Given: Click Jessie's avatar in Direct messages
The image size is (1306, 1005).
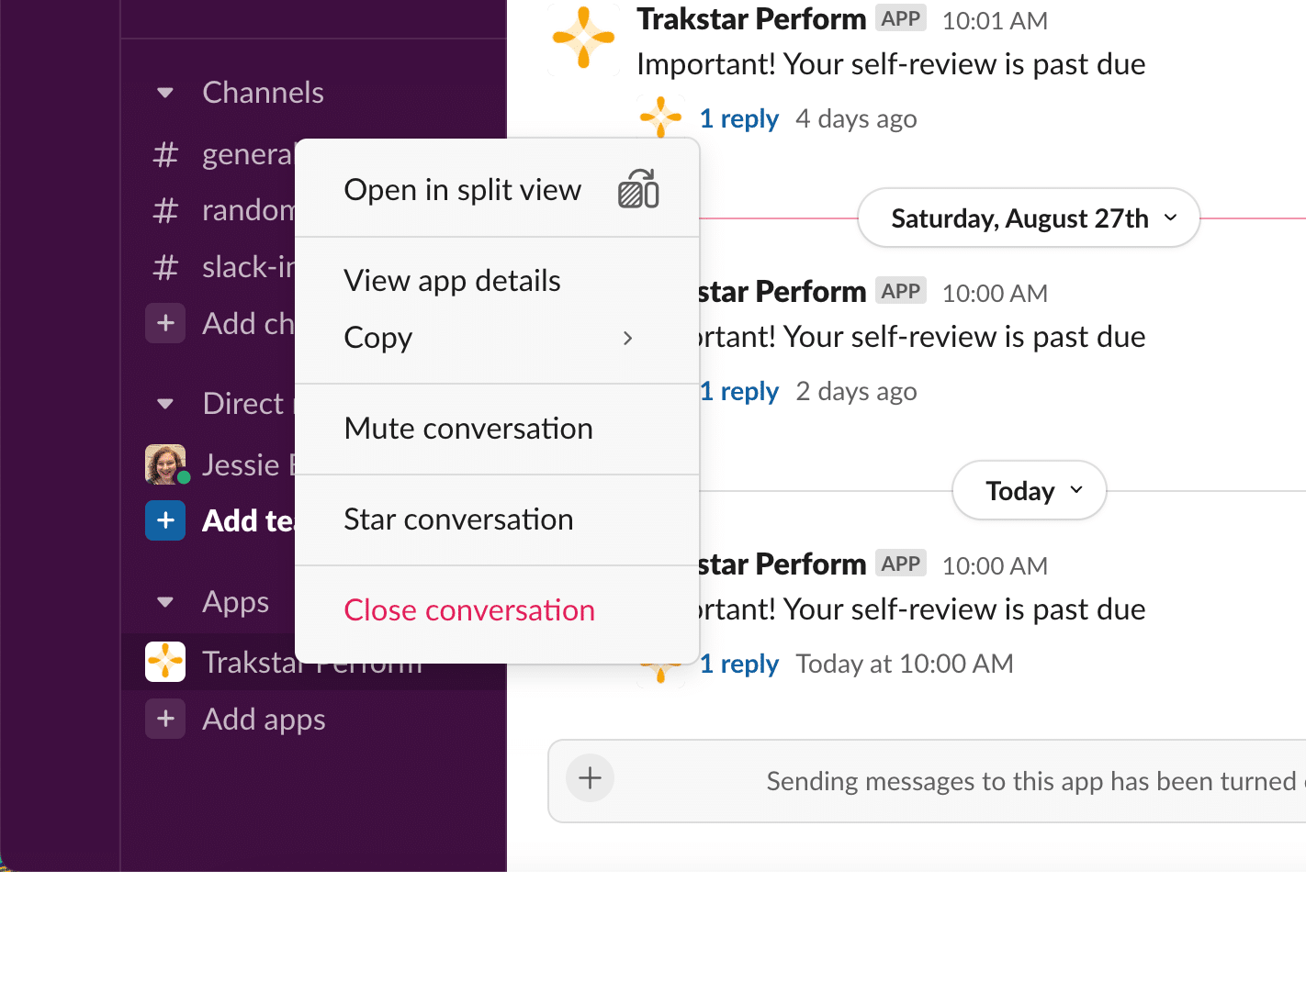Looking at the screenshot, I should click(165, 464).
